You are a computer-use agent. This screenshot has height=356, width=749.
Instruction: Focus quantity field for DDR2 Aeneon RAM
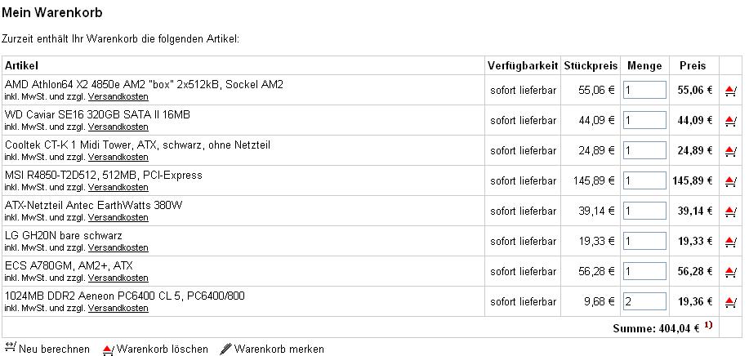(x=645, y=301)
